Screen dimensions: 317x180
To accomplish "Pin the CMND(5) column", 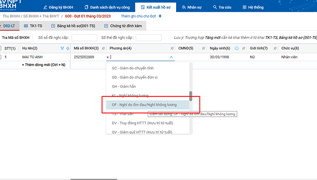I will point(203,48).
